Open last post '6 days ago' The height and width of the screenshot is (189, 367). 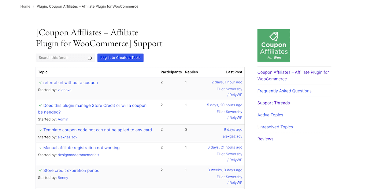click(x=233, y=130)
